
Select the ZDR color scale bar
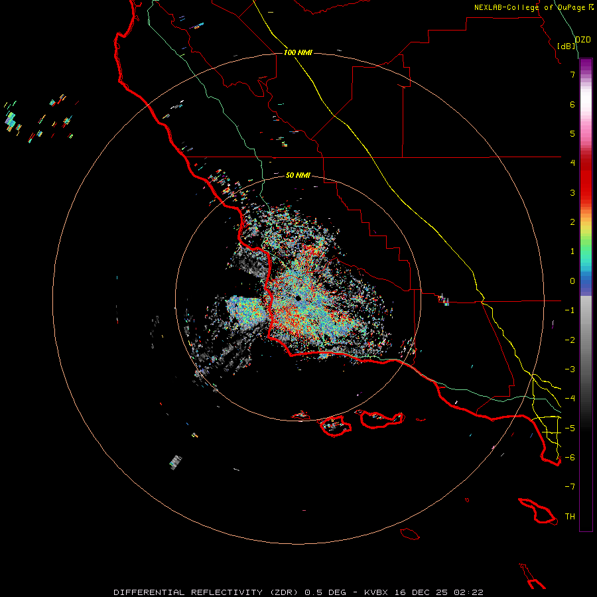tap(586, 295)
